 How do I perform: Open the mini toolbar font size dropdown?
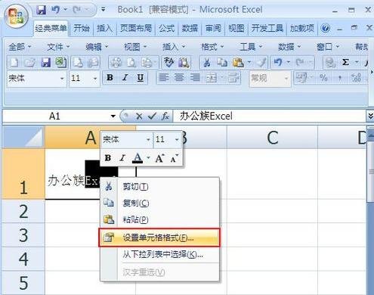point(177,139)
